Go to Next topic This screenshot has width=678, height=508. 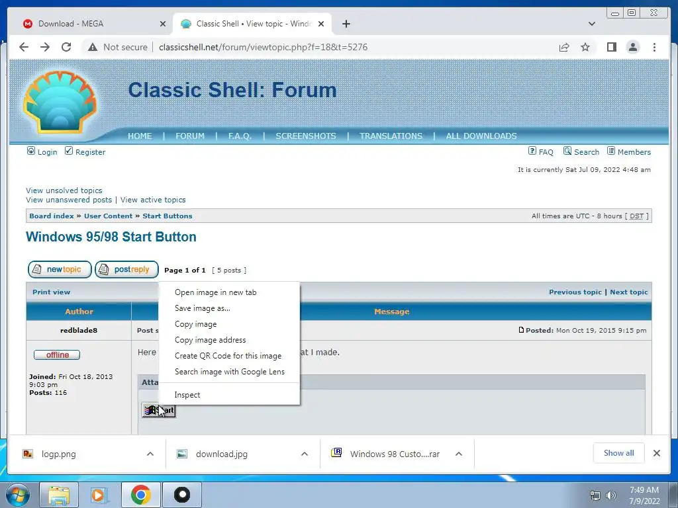click(629, 292)
